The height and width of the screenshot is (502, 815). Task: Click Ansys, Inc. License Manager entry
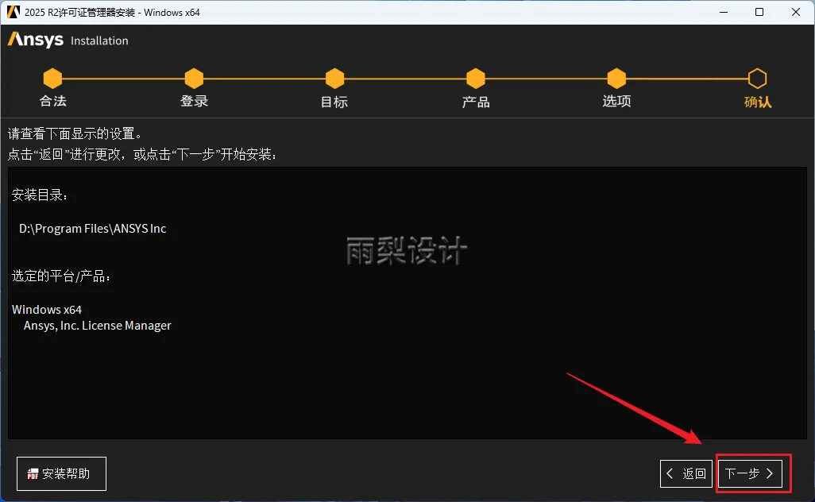(x=97, y=326)
